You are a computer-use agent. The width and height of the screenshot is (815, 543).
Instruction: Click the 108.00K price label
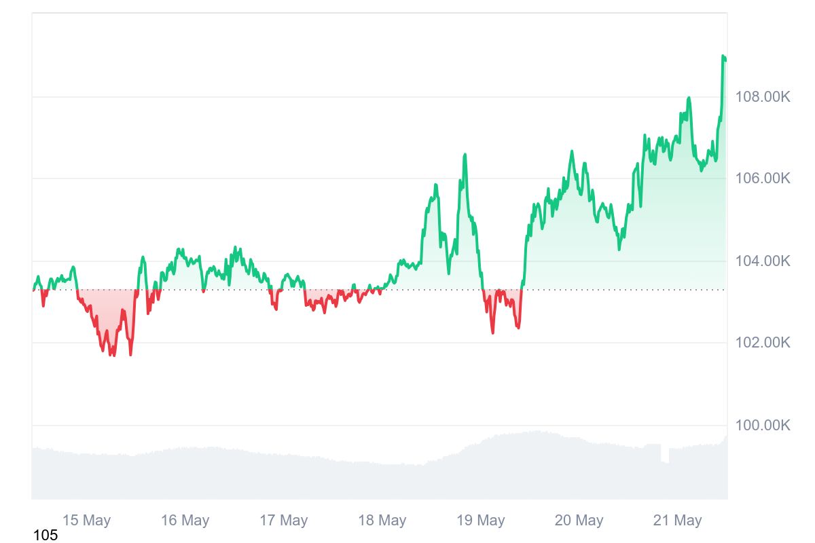tap(763, 97)
